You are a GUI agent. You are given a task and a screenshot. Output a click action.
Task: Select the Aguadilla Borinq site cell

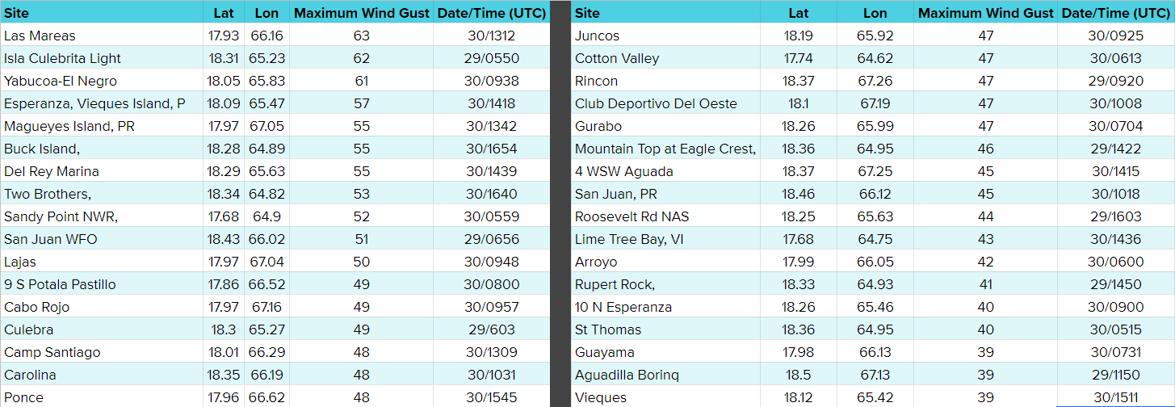[x=627, y=375]
